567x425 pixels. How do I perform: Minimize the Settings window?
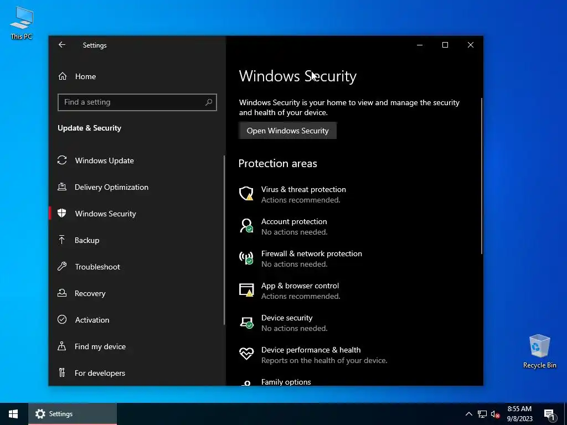(x=420, y=45)
